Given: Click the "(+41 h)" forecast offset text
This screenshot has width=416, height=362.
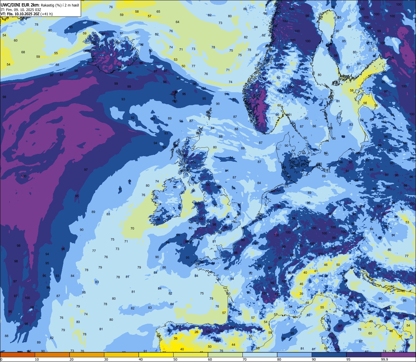Looking at the screenshot, I should 47,14.
